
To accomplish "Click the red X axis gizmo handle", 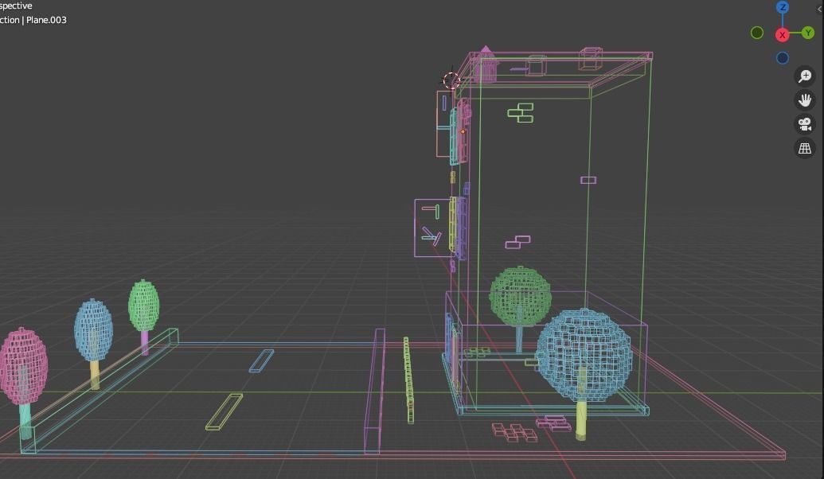I will (783, 35).
